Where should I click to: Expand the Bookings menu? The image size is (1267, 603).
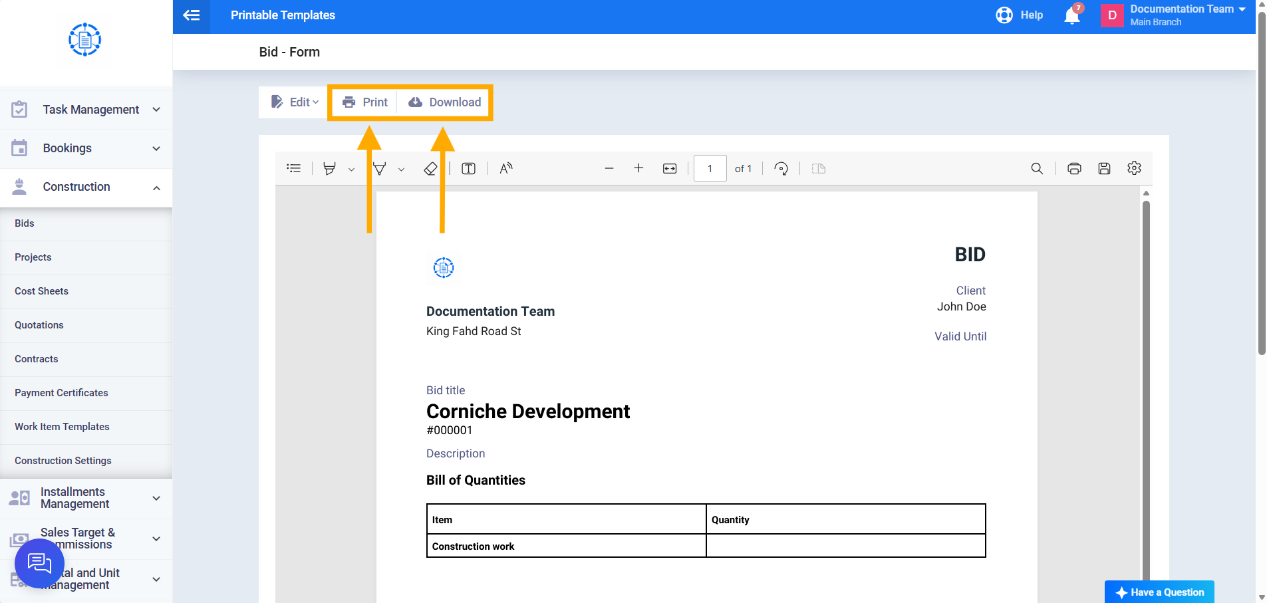point(86,148)
